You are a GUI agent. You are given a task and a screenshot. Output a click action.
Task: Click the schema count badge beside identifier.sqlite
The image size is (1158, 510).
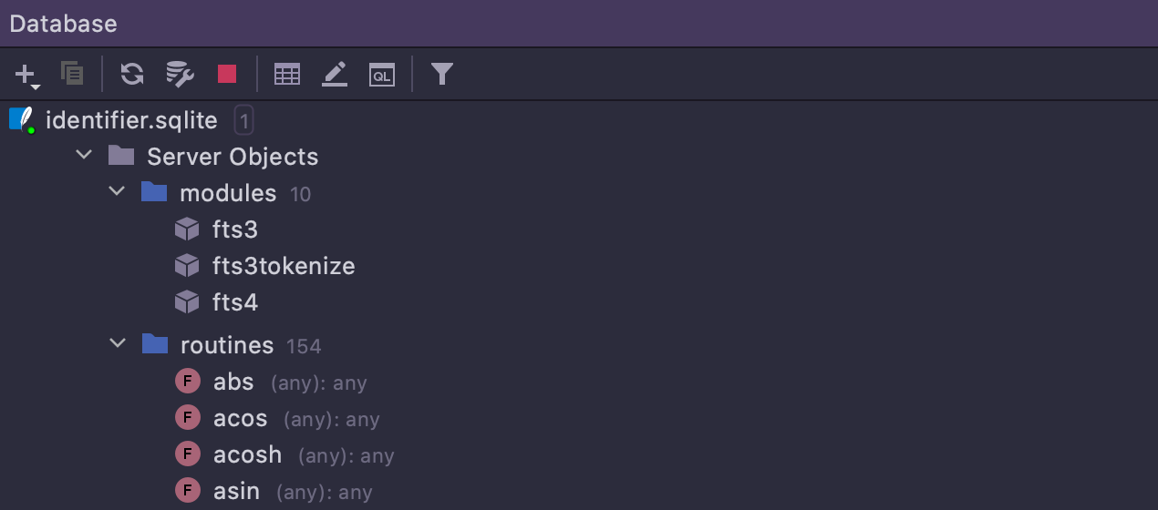tap(243, 120)
